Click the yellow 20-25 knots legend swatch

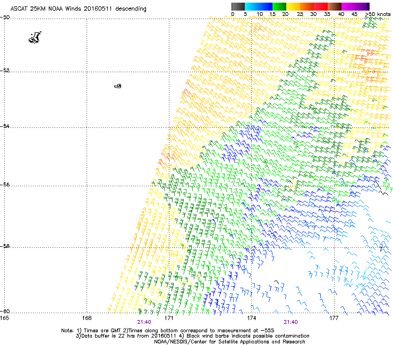293,6
